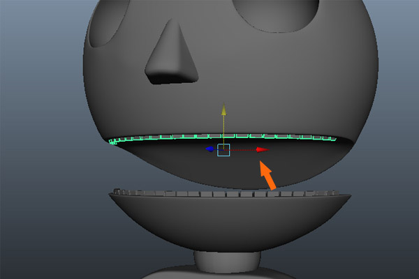Image resolution: width=419 pixels, height=279 pixels.
Task: Click the cyan center square manipulator handle
Action: click(223, 150)
